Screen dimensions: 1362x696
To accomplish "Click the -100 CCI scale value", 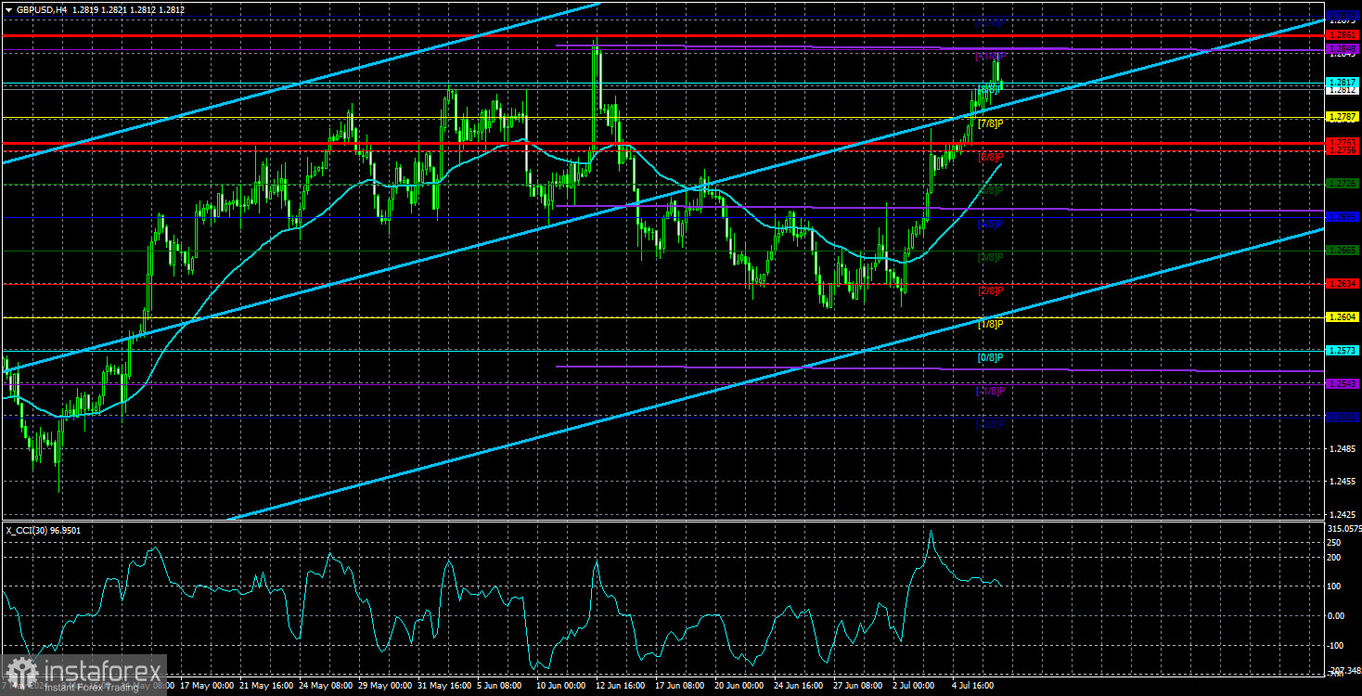I will pos(1337,645).
